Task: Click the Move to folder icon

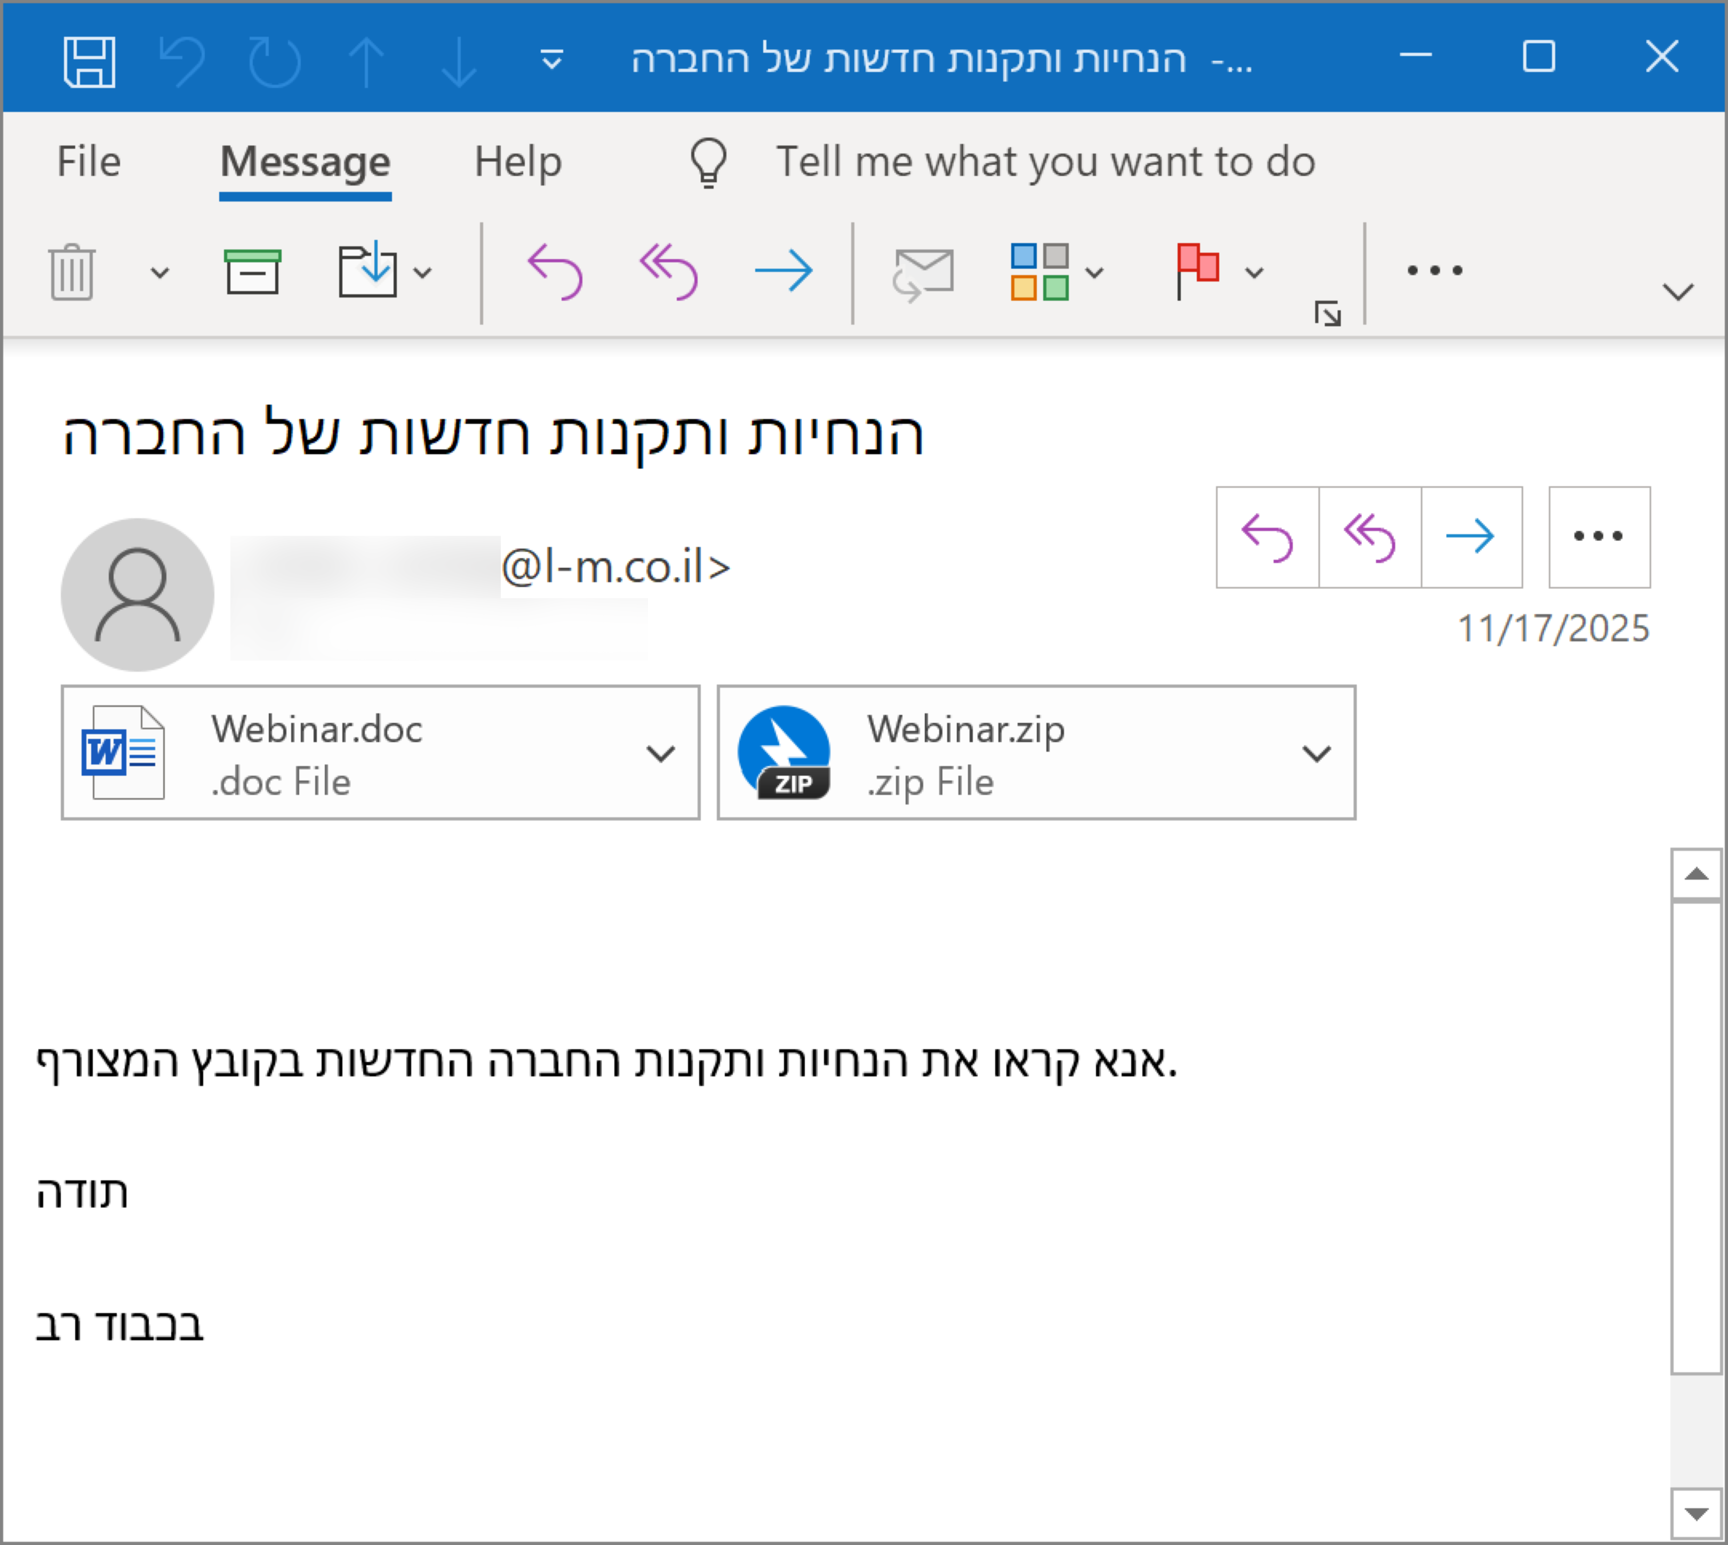Action: [x=367, y=272]
